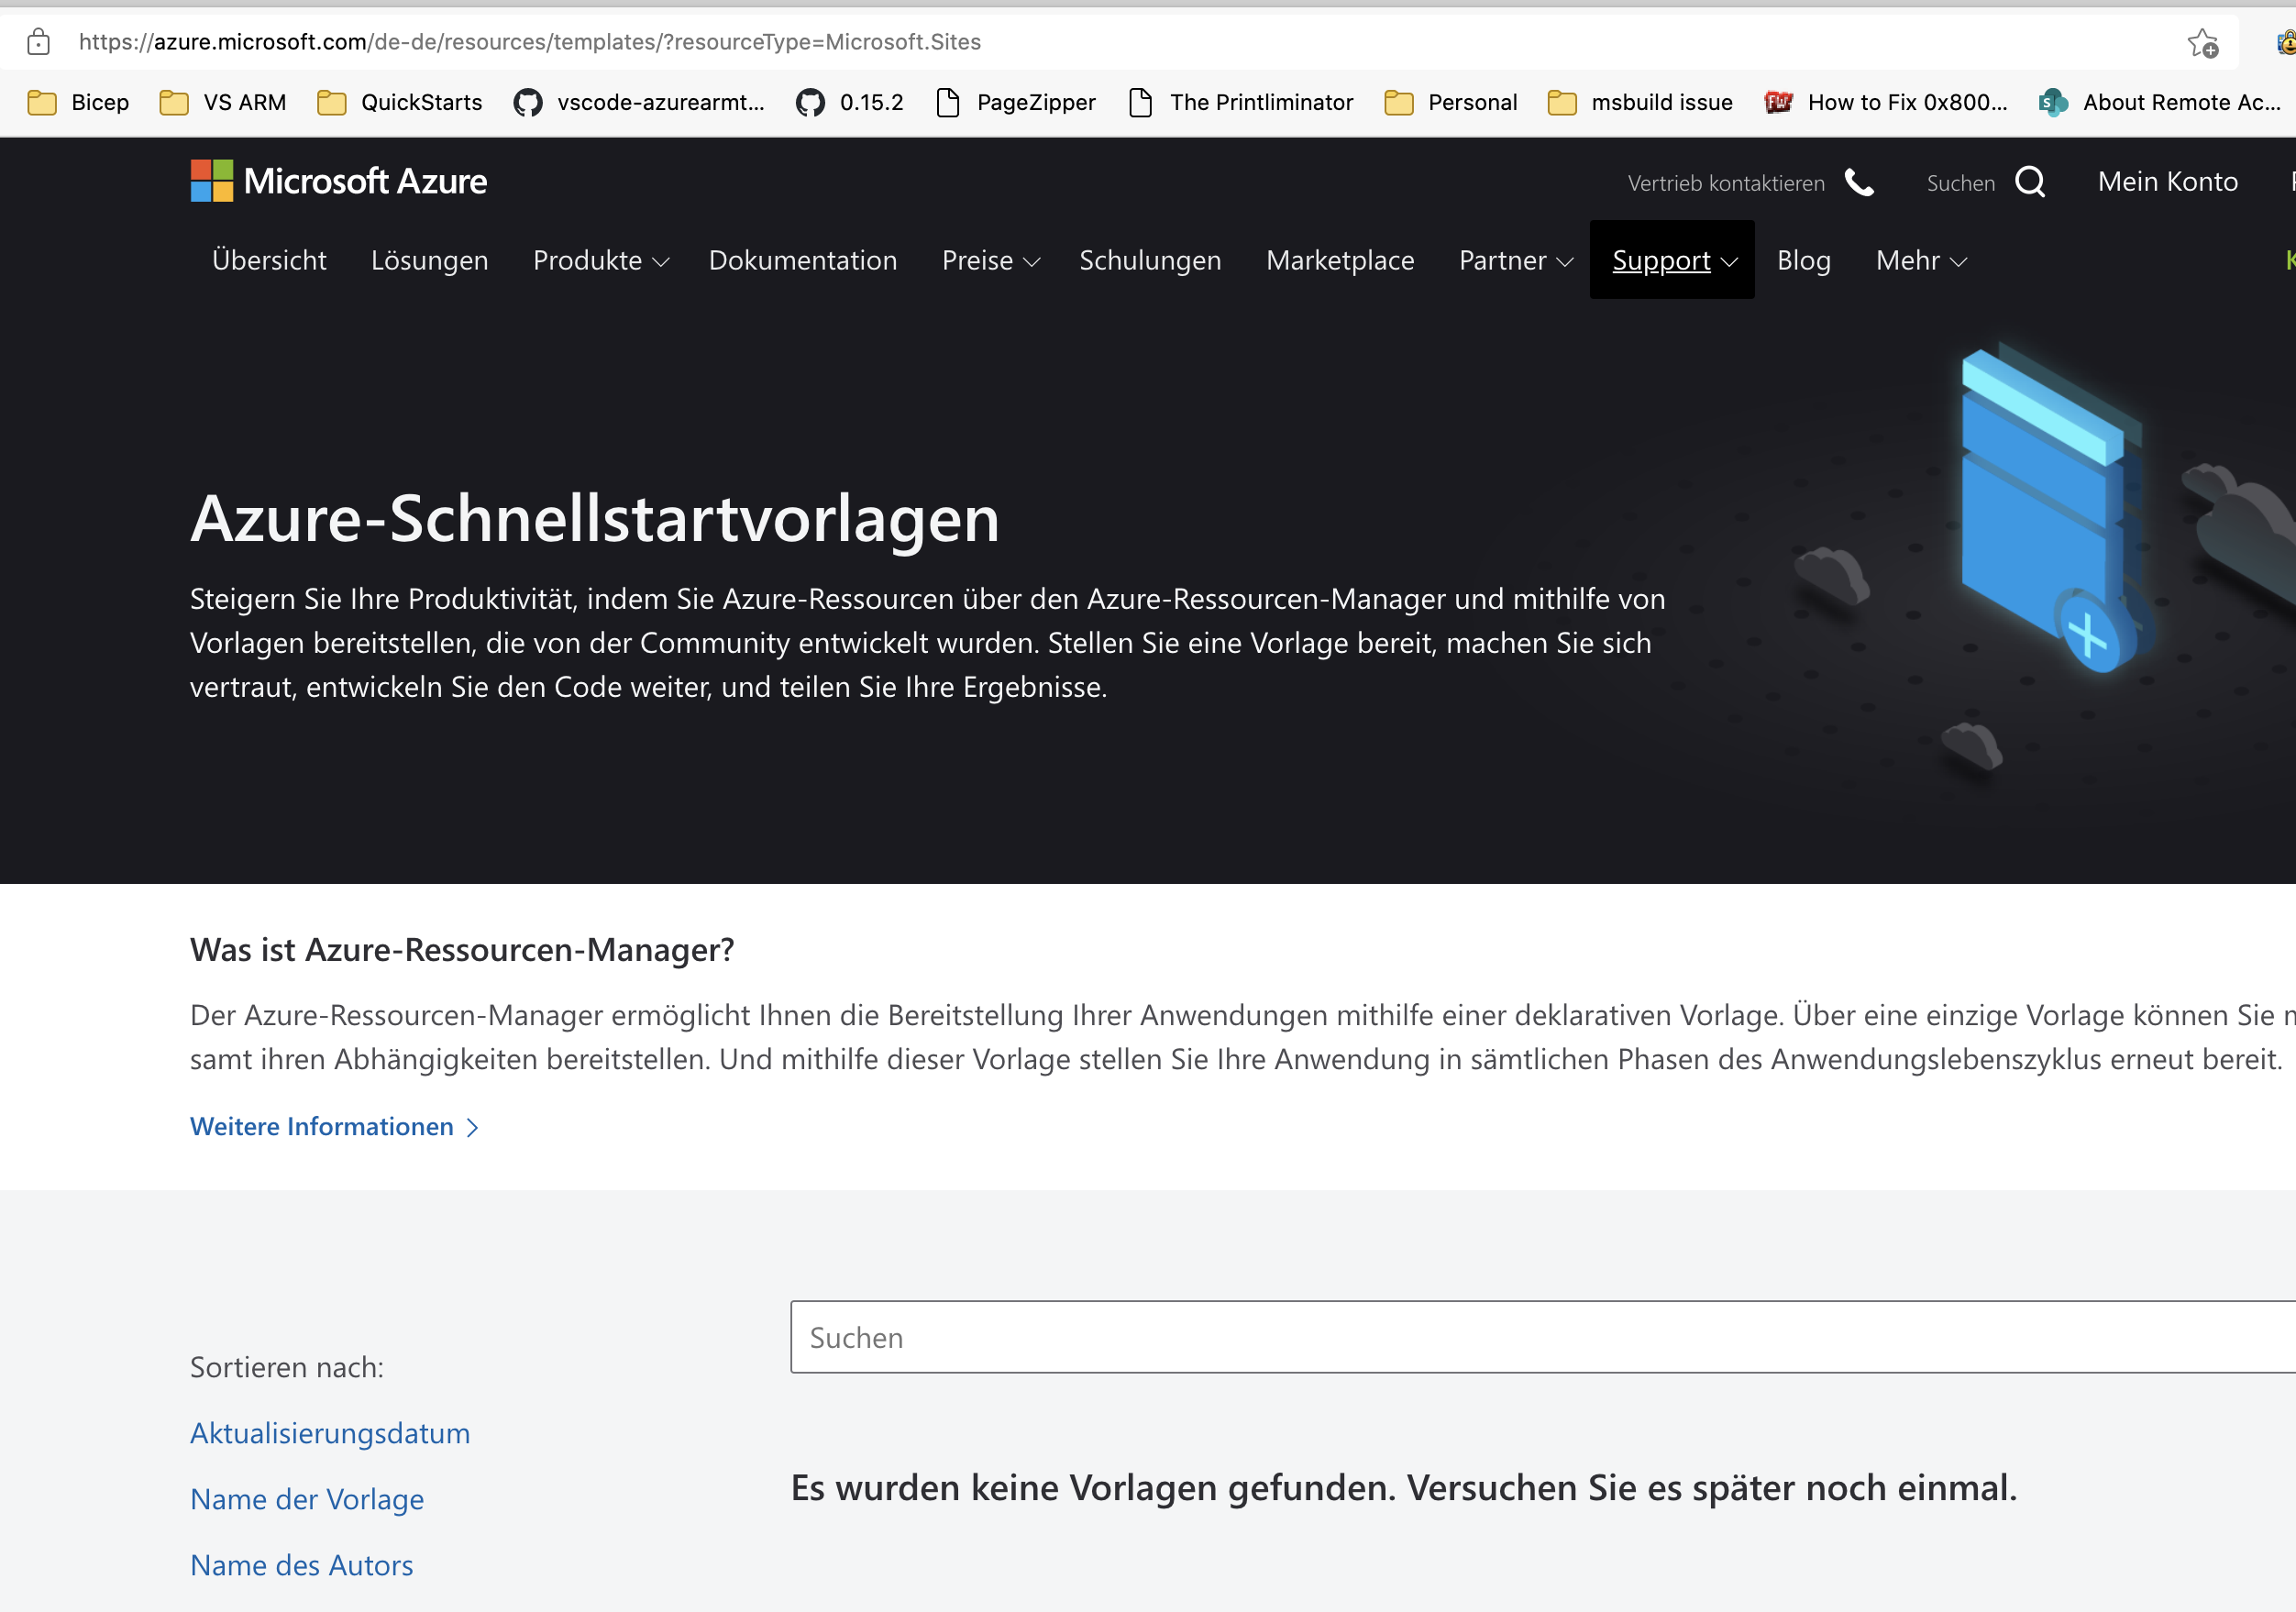Viewport: 2296px width, 1612px height.
Task: Click the GitHub icon on the 0.15.2 bookmark
Action: tap(812, 102)
